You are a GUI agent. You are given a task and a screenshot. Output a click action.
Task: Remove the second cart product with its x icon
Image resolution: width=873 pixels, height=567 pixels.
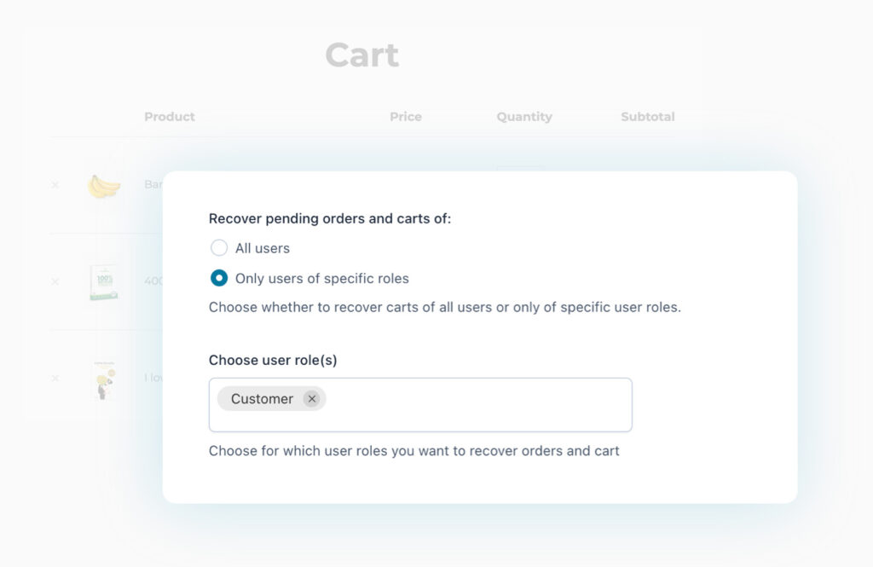pos(55,281)
